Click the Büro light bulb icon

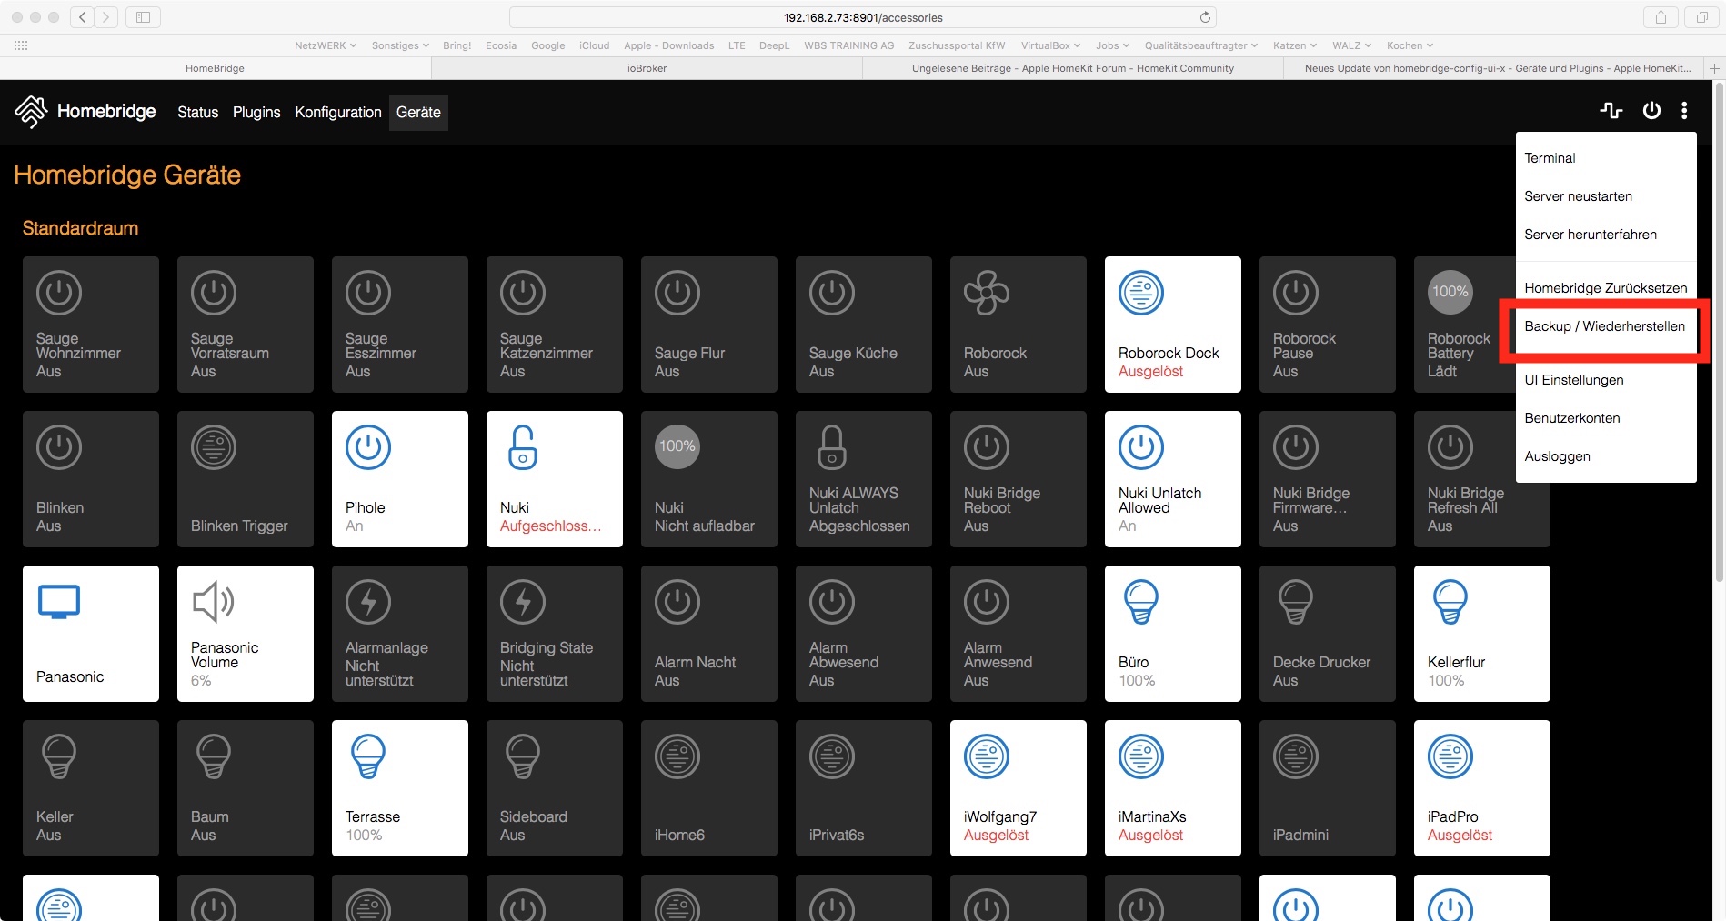pos(1141,602)
